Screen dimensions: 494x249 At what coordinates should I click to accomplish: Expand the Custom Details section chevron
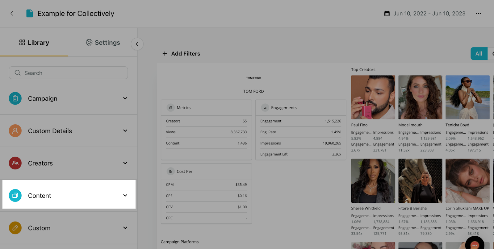point(125,131)
